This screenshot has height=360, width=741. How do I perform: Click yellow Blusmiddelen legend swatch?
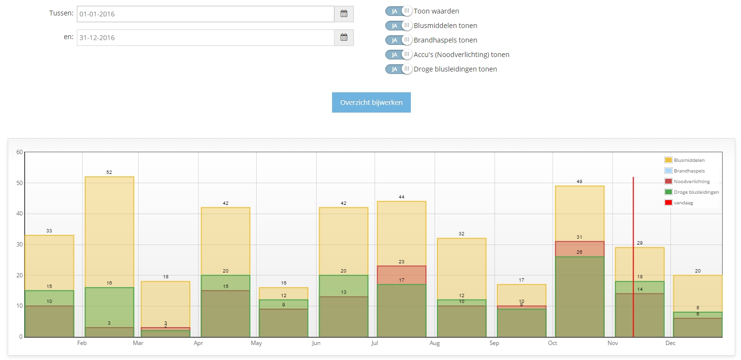[668, 160]
